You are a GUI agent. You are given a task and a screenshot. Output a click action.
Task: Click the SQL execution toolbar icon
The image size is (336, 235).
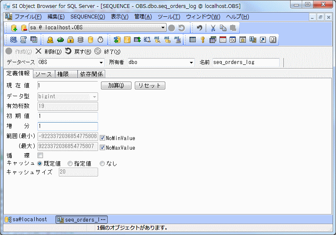13,40
